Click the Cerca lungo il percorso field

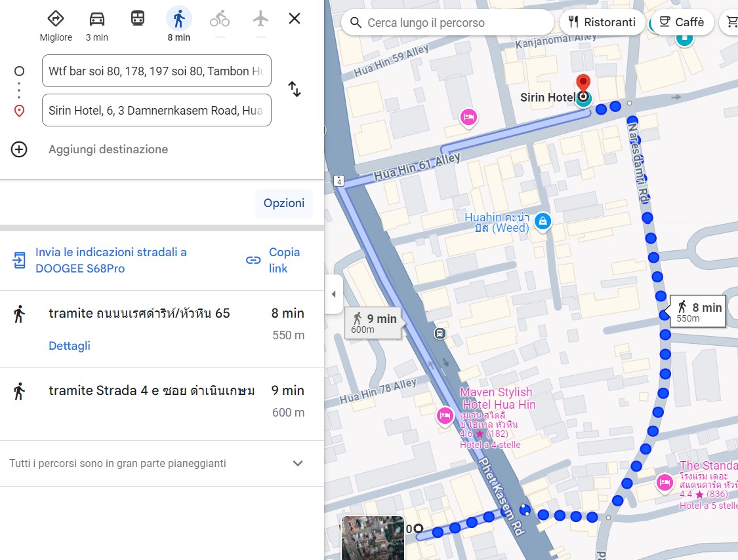click(x=453, y=23)
